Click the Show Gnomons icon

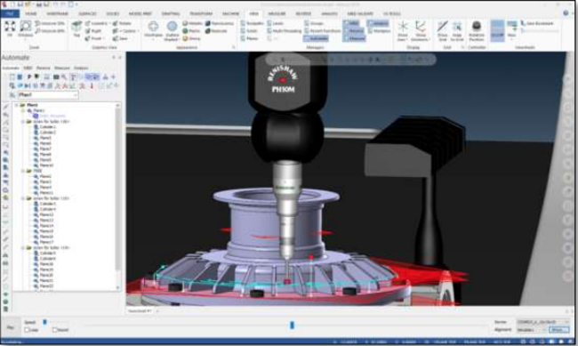pyautogui.click(x=421, y=30)
